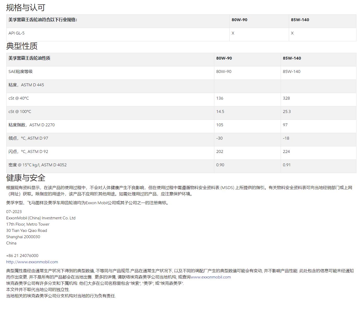This screenshot has width=363, height=314.
Task: Click the www.exxonmobil.com link in disclaimer paragraph
Action: tap(211, 277)
